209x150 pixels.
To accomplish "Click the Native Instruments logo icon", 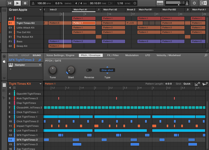I will tap(203, 3).
